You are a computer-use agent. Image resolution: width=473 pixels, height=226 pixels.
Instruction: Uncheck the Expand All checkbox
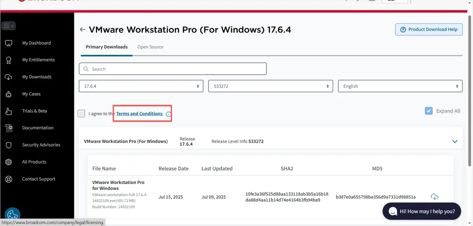pyautogui.click(x=429, y=111)
